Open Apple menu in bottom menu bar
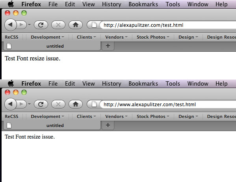This screenshot has height=182, width=236. [11, 83]
